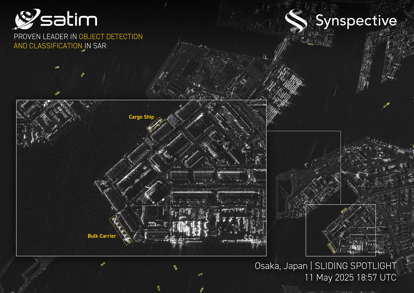Select the Osaka, Japan location label
This screenshot has width=414, height=293.
281,267
